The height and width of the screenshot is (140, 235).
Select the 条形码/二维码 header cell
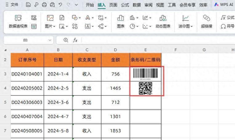[x=145, y=60]
